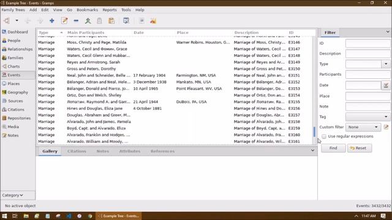Click the date editor icon beside Date field
This screenshot has height=220, width=392.
click(386, 86)
